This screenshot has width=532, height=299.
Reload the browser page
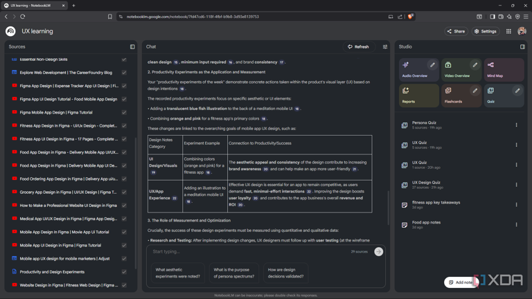tap(23, 17)
